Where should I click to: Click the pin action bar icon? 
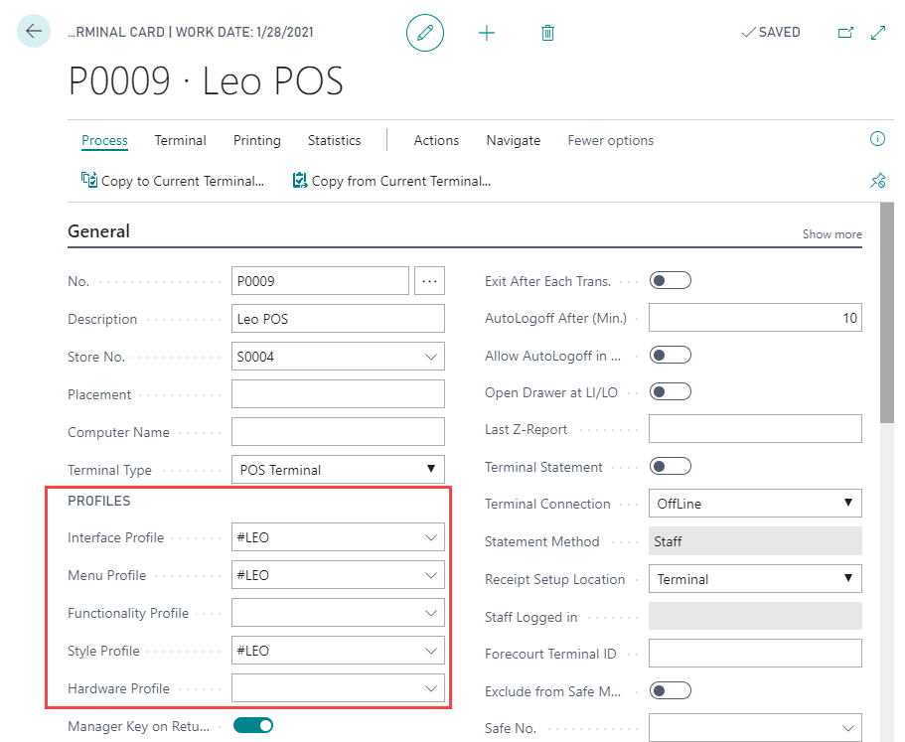pyautogui.click(x=877, y=181)
